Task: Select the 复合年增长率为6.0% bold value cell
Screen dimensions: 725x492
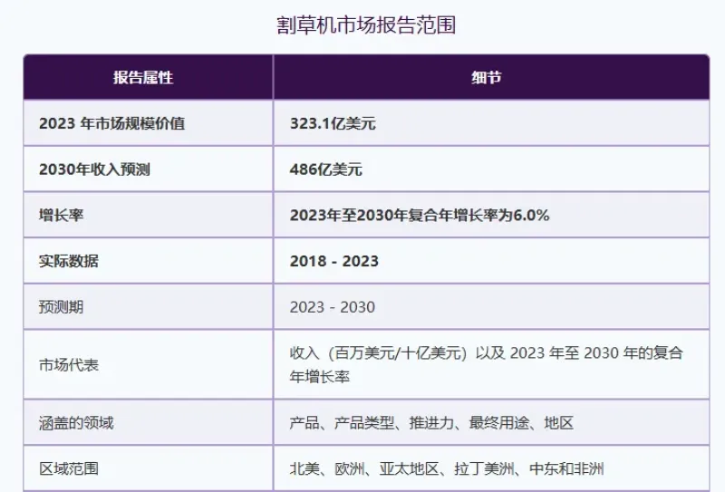Action: (420, 216)
